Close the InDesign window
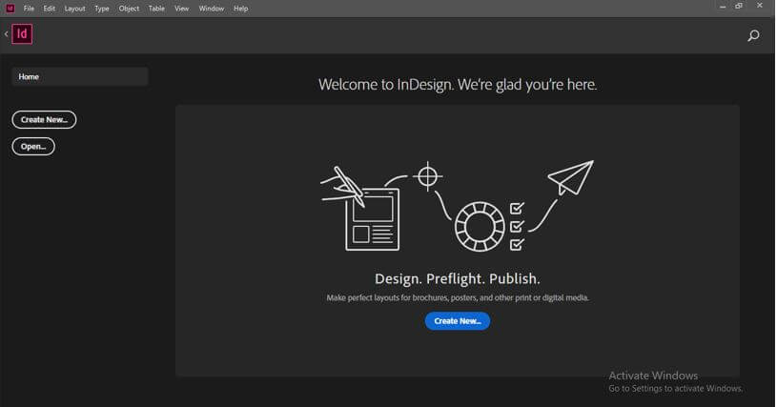 pyautogui.click(x=760, y=6)
